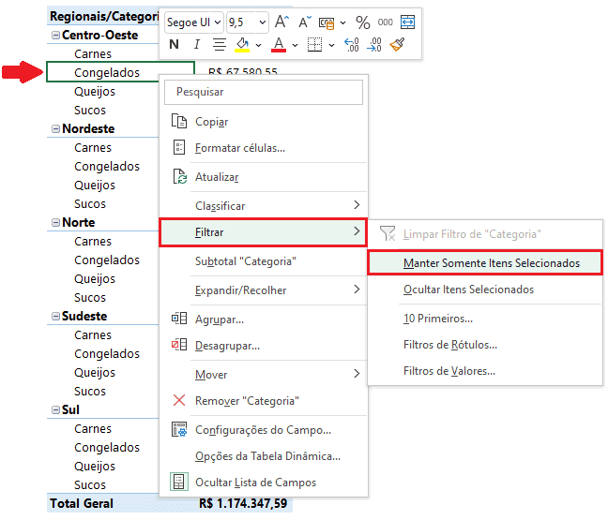
Task: Collapse the Sudeste region group
Action: [54, 317]
